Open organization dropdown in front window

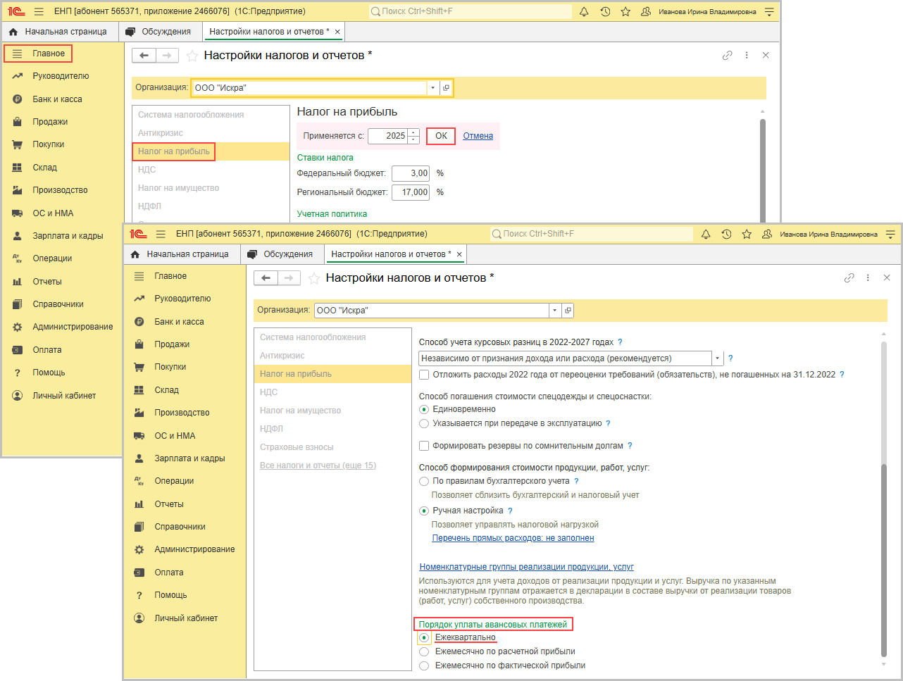tap(555, 311)
